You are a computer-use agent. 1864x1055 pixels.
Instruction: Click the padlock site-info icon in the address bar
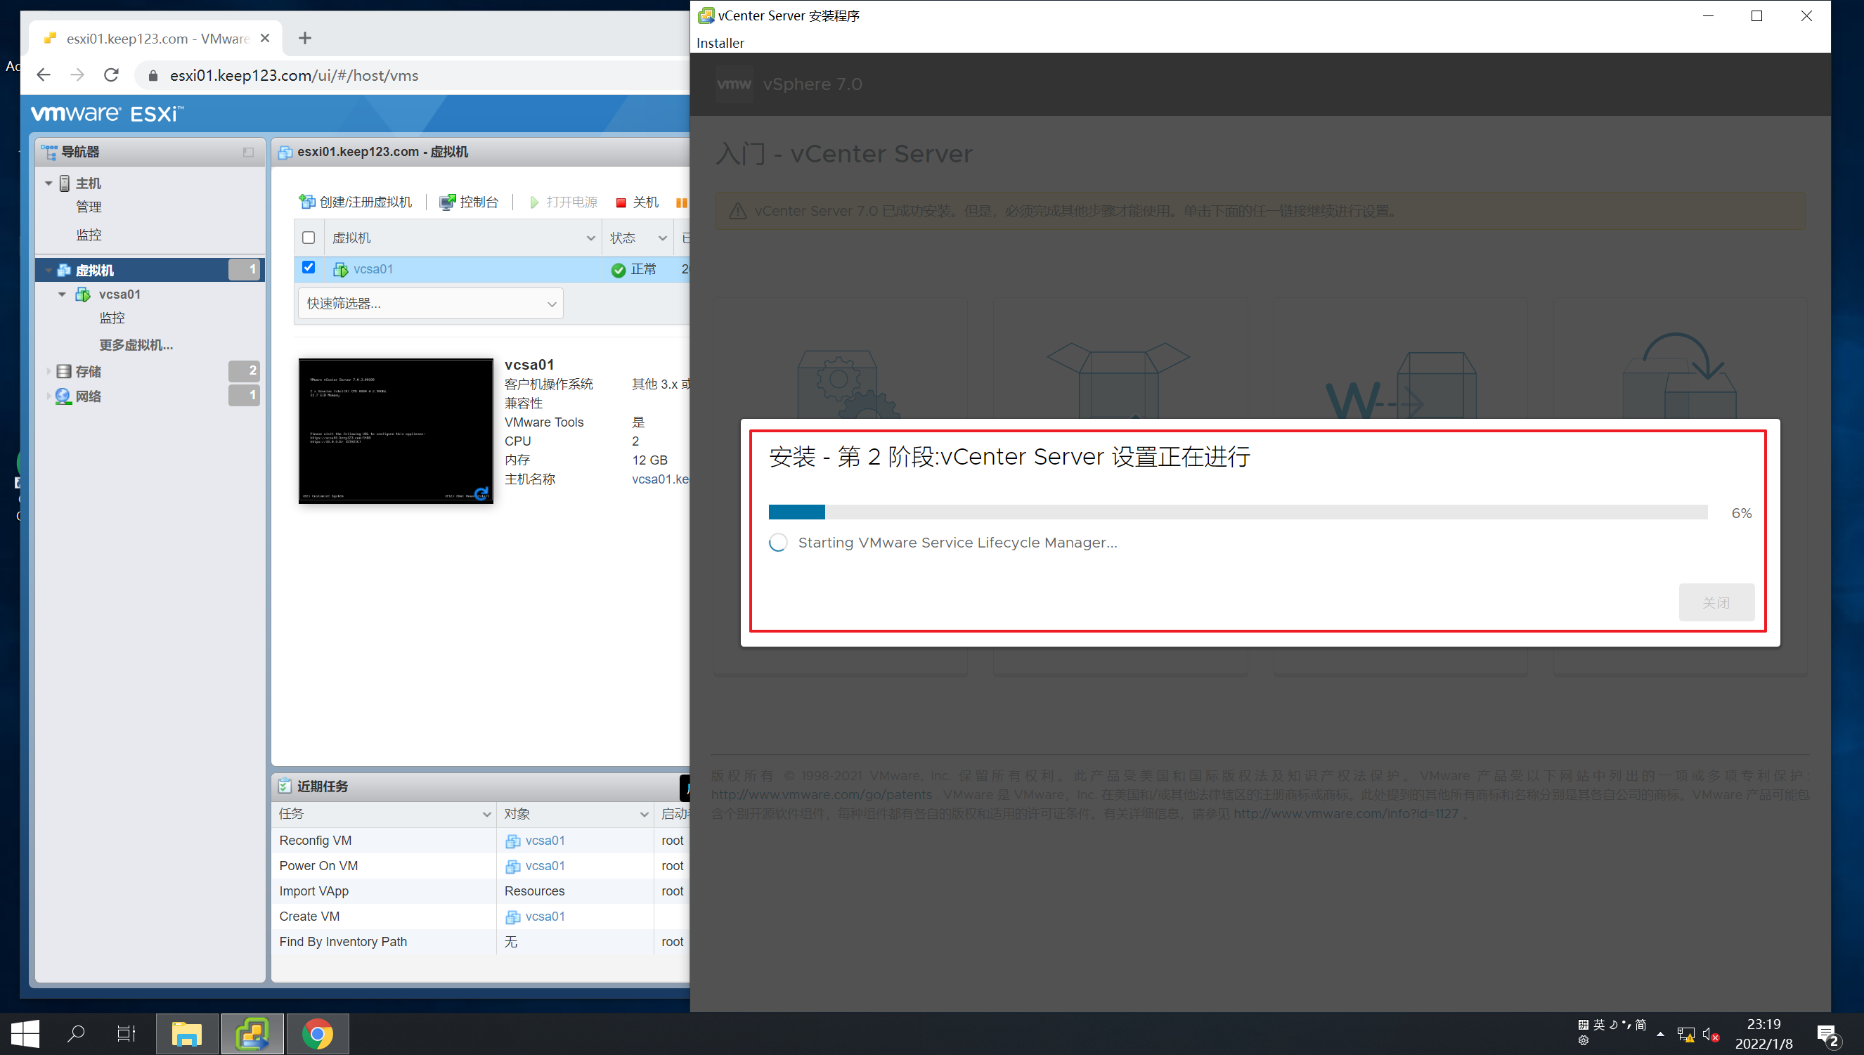tap(153, 75)
